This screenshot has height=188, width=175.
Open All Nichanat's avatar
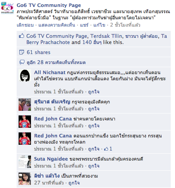[x=25, y=75]
